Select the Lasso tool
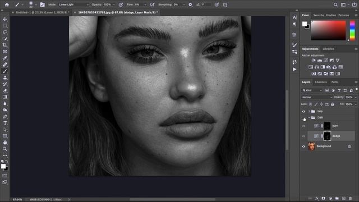The height and width of the screenshot is (202, 359). (5, 32)
